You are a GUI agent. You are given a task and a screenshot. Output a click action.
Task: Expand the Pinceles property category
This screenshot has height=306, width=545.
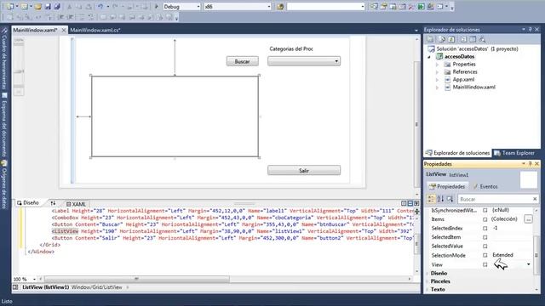(427, 281)
